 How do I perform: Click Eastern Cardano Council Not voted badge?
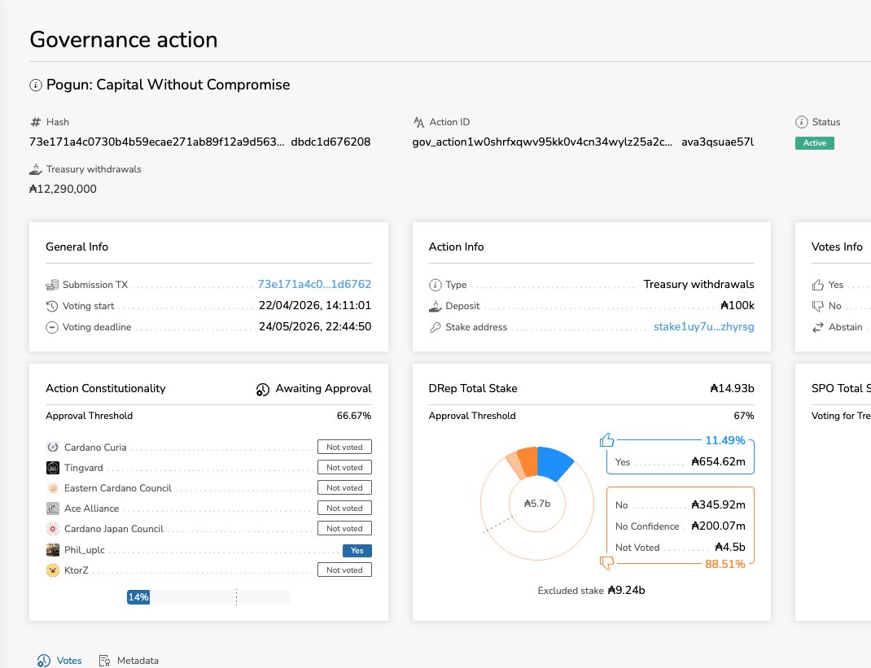344,487
